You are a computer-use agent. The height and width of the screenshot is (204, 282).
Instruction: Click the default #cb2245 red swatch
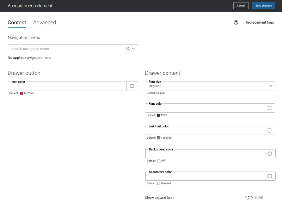click(21, 93)
